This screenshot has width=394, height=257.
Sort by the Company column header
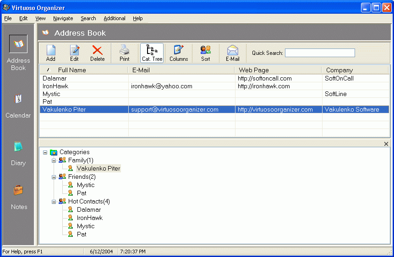(356, 70)
